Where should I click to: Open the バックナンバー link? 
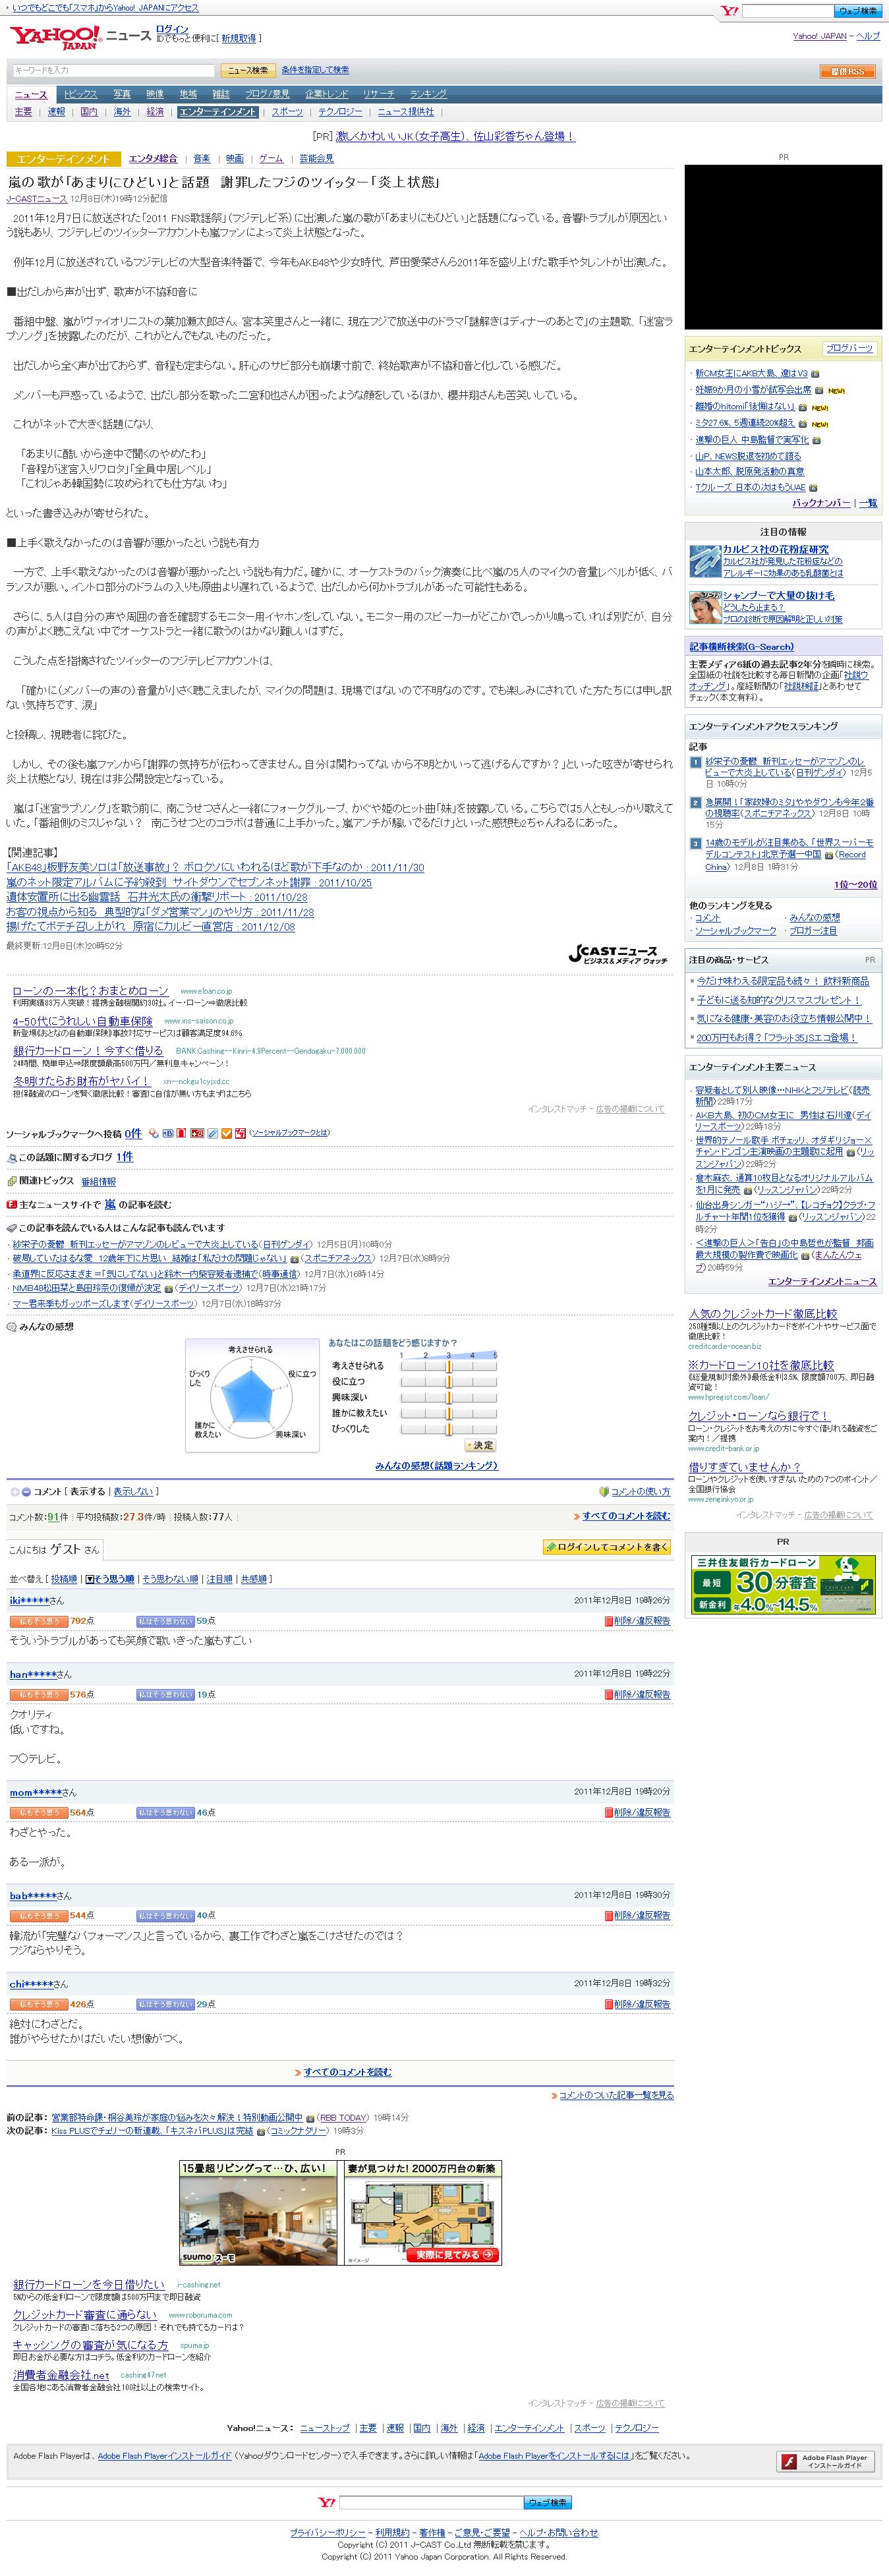[x=821, y=503]
